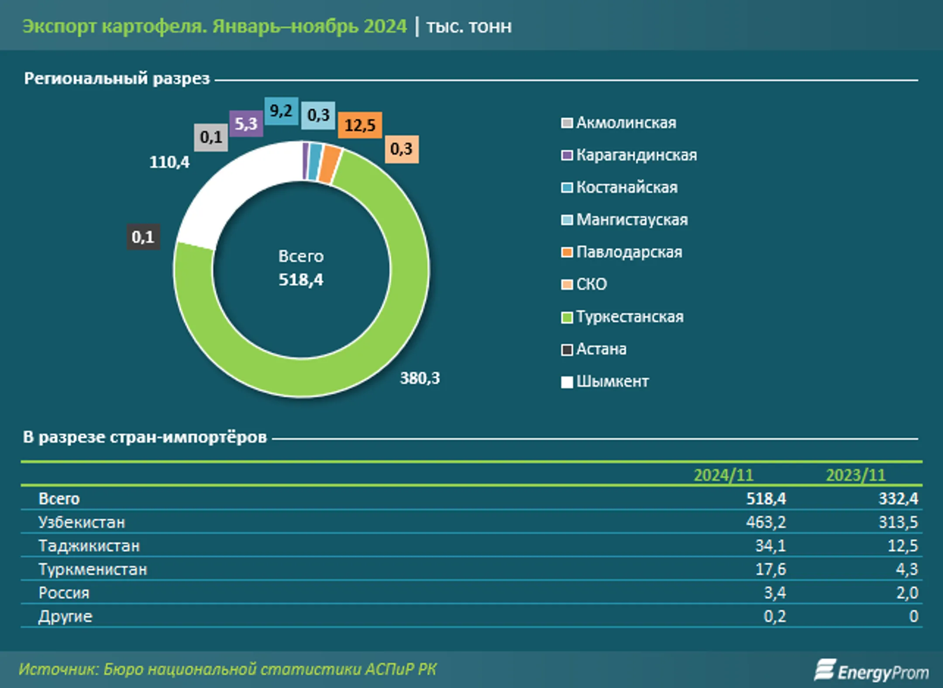
Task: Click the Мангистауская light blue legend swatch
Action: pos(567,220)
